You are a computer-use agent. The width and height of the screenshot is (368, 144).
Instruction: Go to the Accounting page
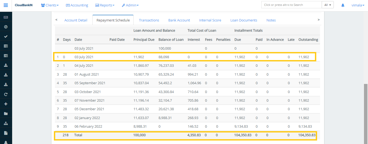pyautogui.click(x=77, y=5)
